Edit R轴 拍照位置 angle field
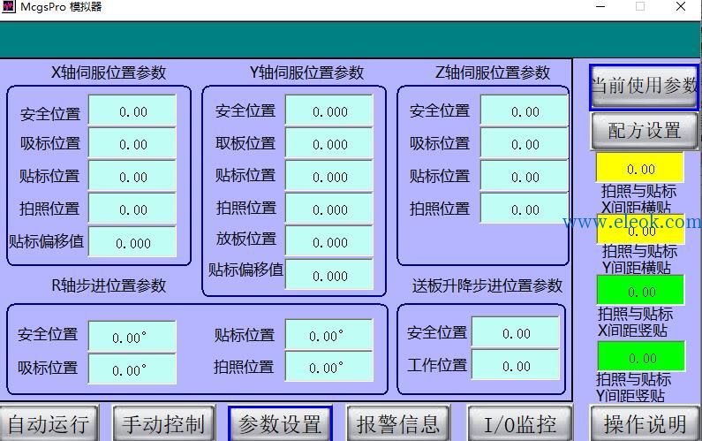 (329, 367)
